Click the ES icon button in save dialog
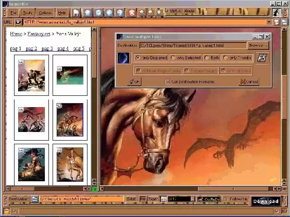Image resolution: width=290 pixels, height=217 pixels. 262,58
